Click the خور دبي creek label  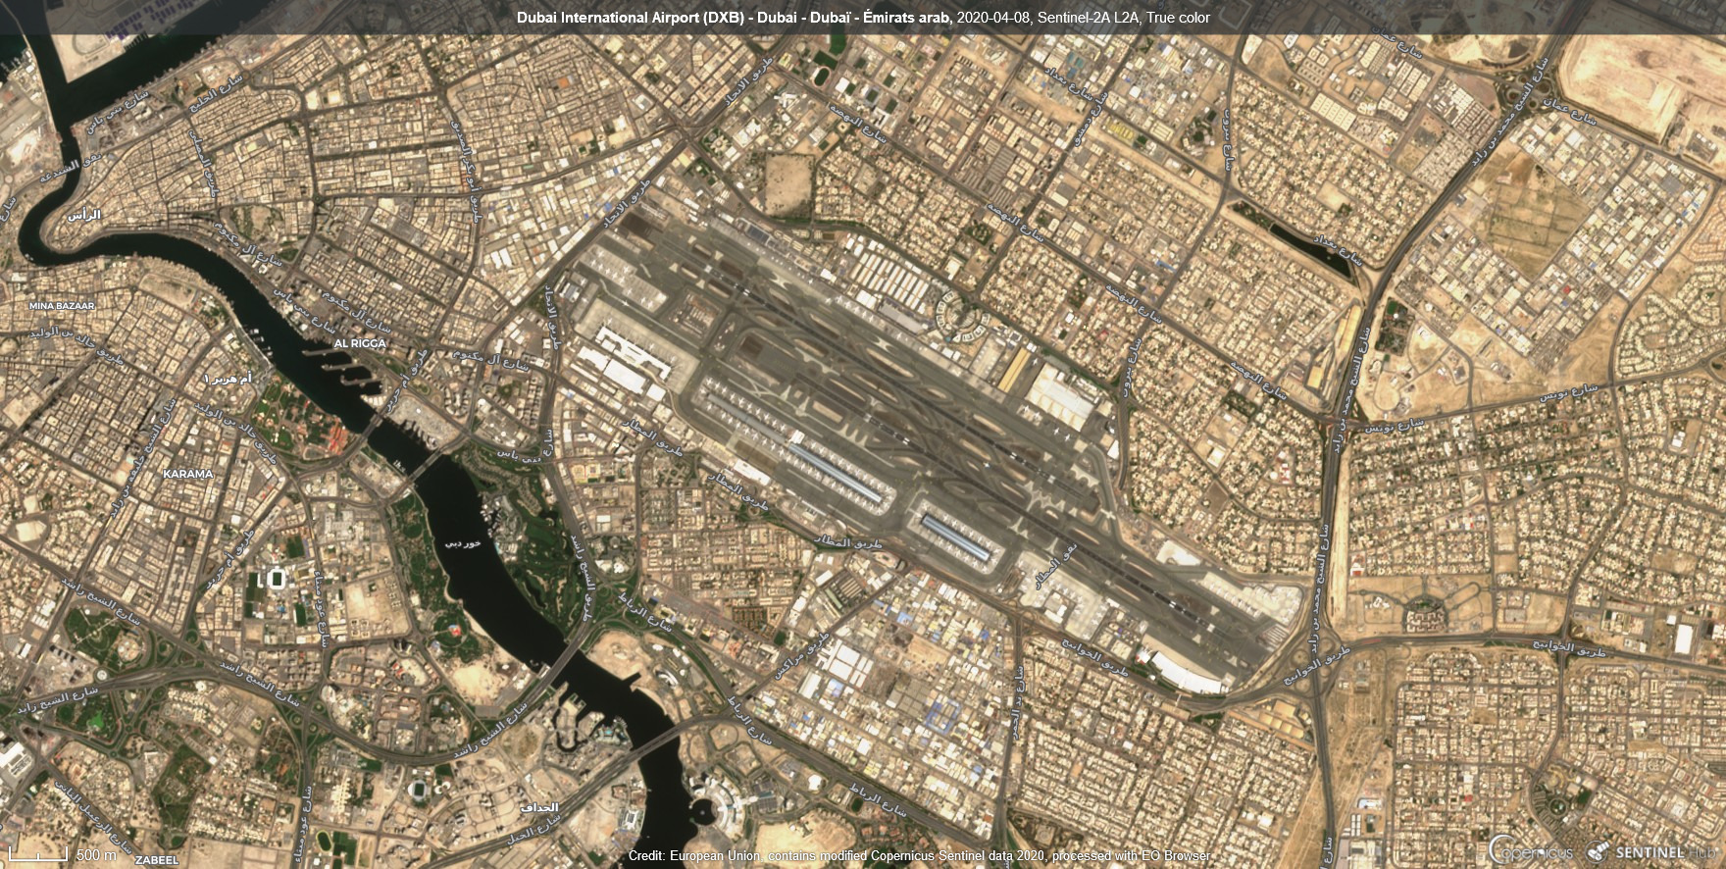tap(463, 542)
